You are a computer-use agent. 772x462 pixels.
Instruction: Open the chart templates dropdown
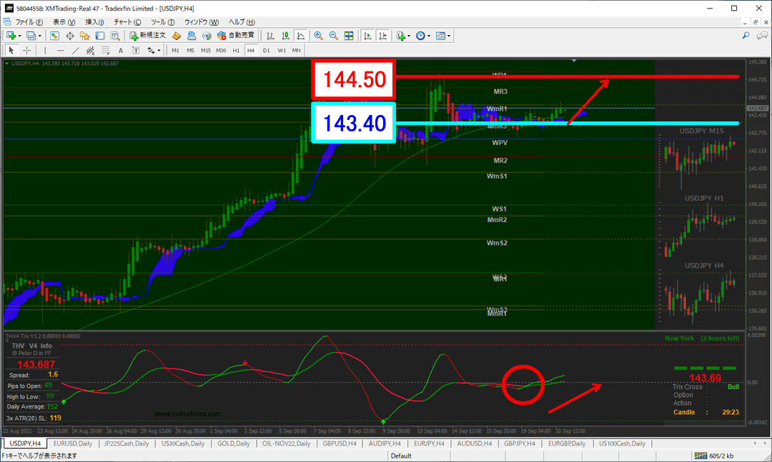point(448,35)
